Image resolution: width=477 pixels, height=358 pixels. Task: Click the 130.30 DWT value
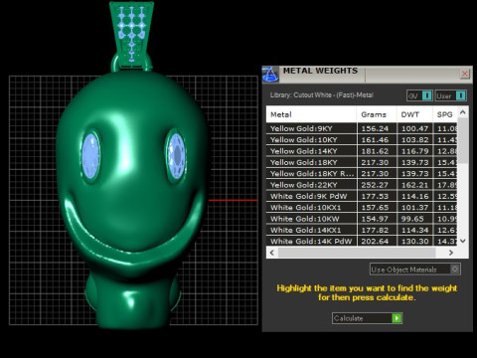click(x=415, y=242)
